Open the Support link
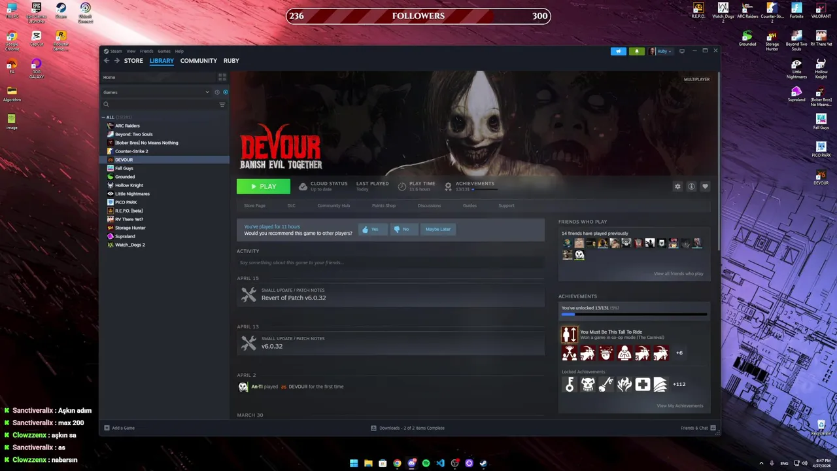The height and width of the screenshot is (471, 837). (x=506, y=205)
